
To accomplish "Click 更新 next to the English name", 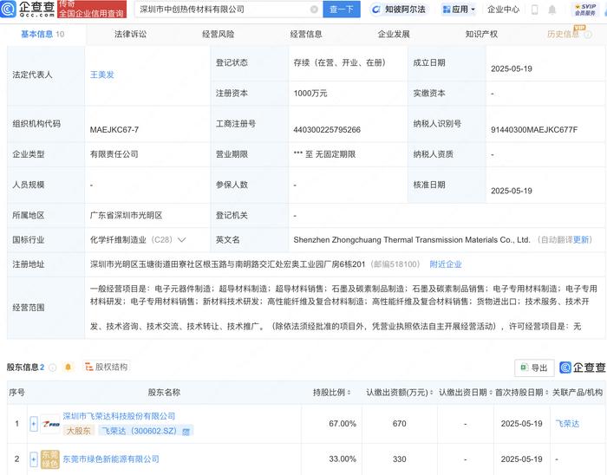I will click(x=581, y=240).
